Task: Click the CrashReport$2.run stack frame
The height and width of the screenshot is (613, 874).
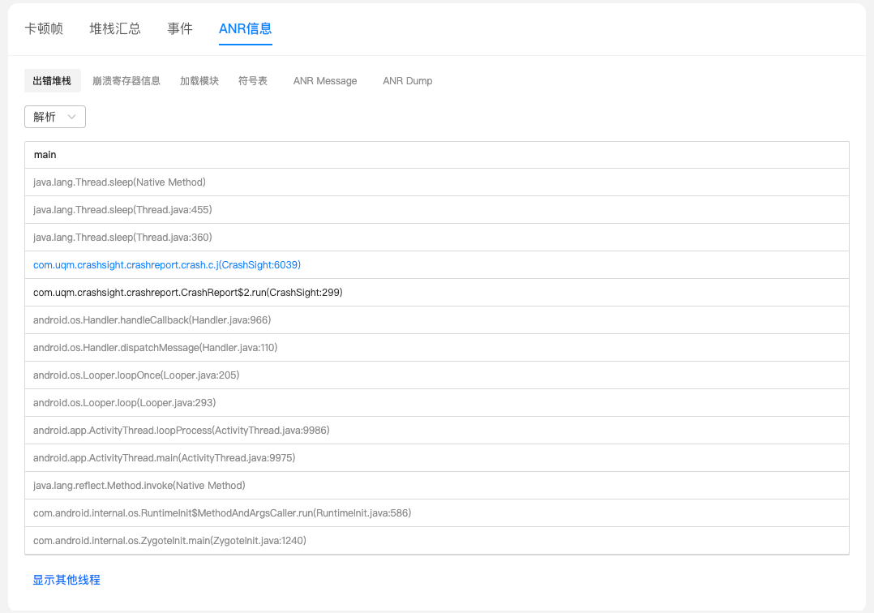Action: 187,293
